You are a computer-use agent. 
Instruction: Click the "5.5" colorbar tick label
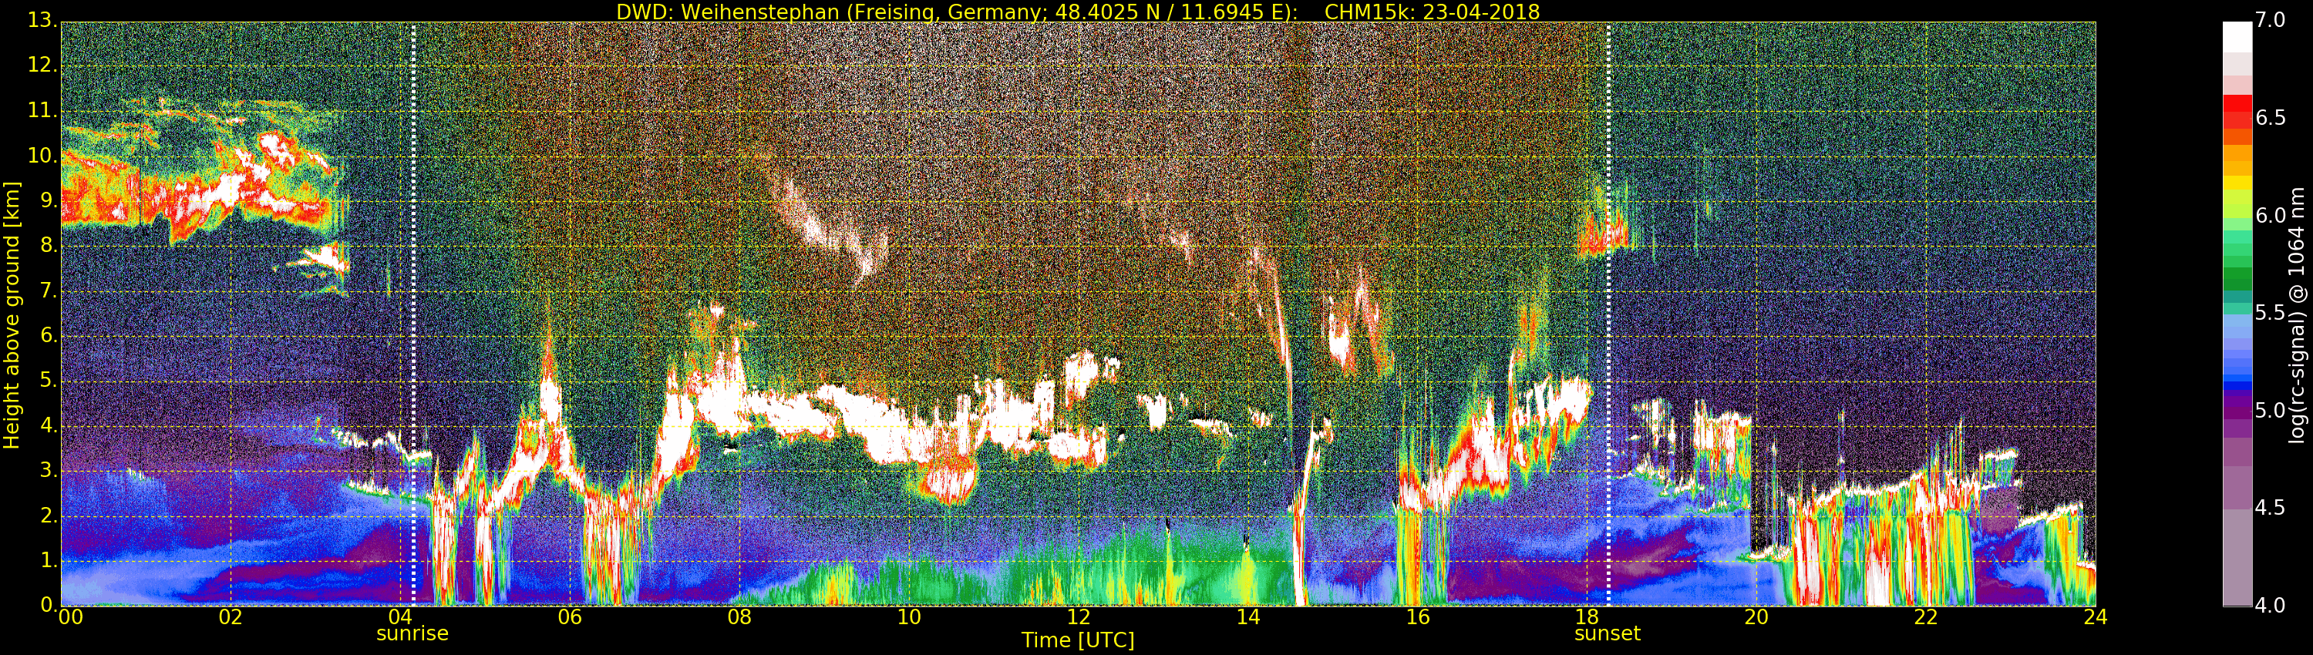[x=2271, y=313]
